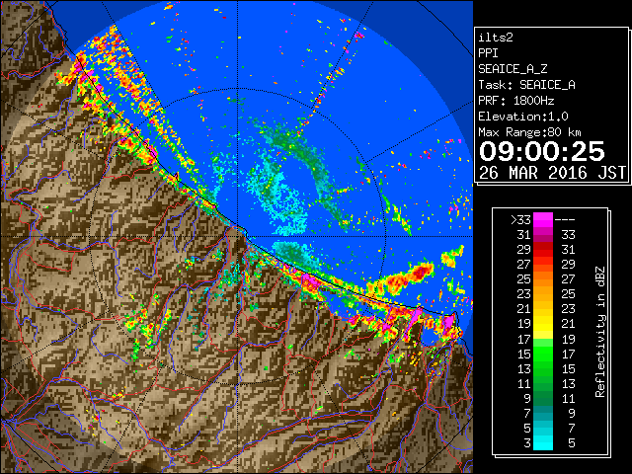Image resolution: width=632 pixels, height=474 pixels.
Task: Click the '>33' legend label
Action: click(520, 220)
